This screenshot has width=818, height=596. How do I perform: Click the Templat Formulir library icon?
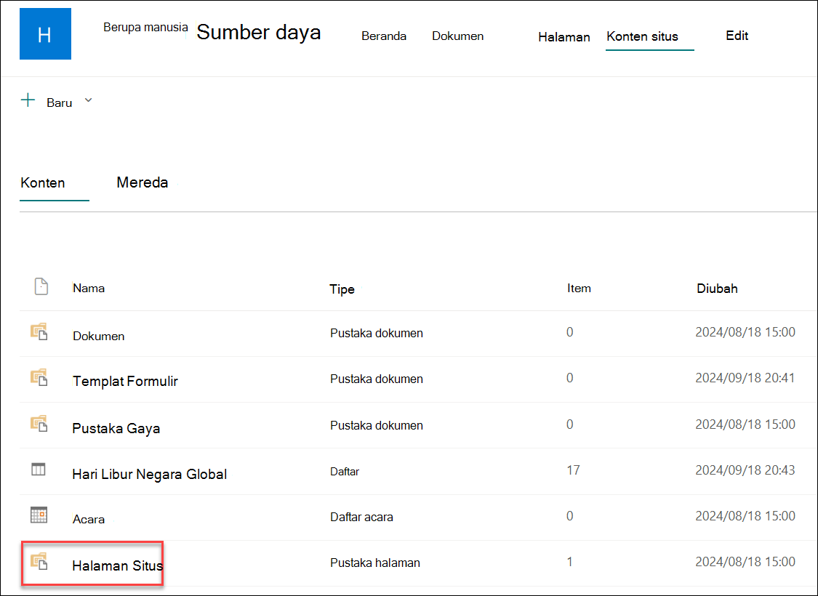39,377
